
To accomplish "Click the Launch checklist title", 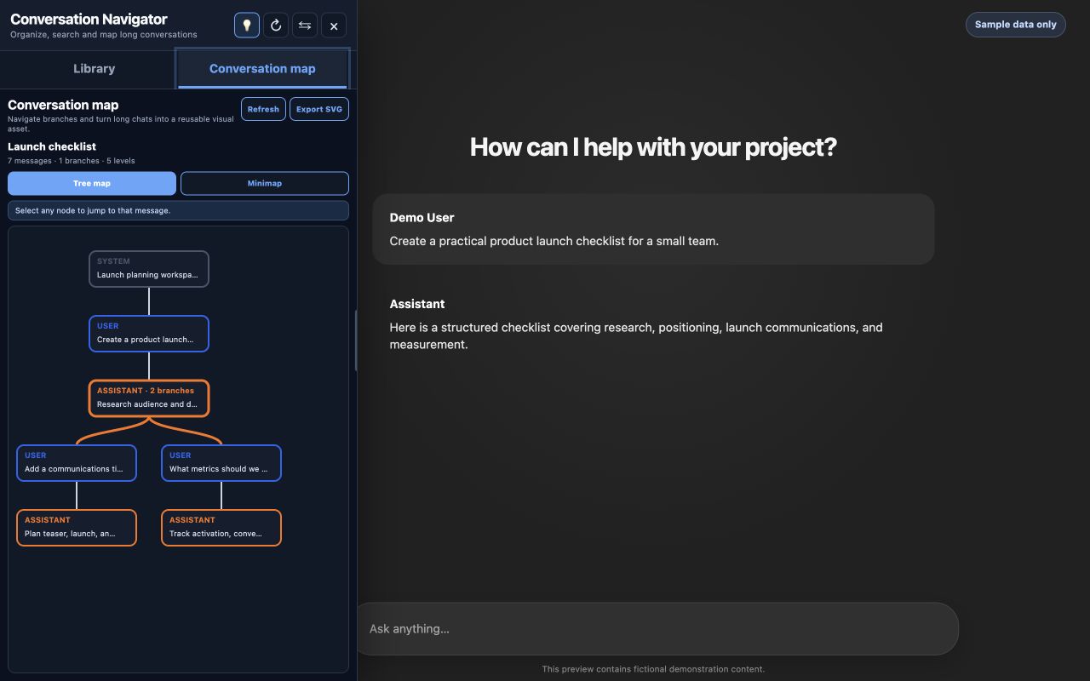I will tap(52, 146).
